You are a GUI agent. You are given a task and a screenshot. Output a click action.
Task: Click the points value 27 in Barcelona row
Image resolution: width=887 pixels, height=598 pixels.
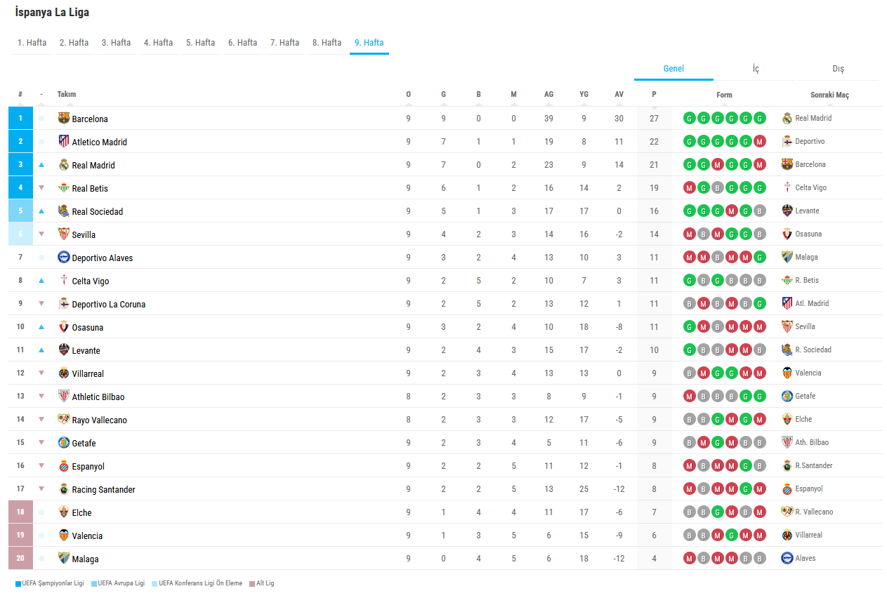(x=654, y=119)
